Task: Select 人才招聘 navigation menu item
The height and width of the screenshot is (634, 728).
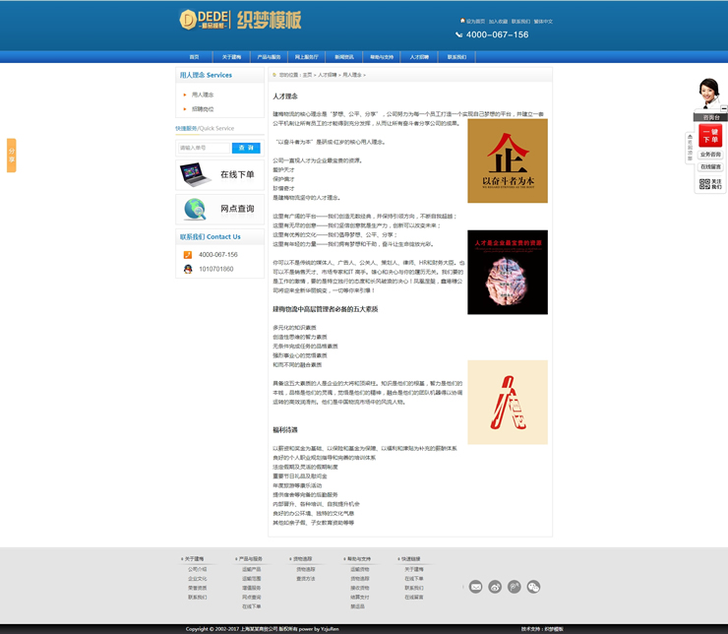Action: [x=419, y=57]
